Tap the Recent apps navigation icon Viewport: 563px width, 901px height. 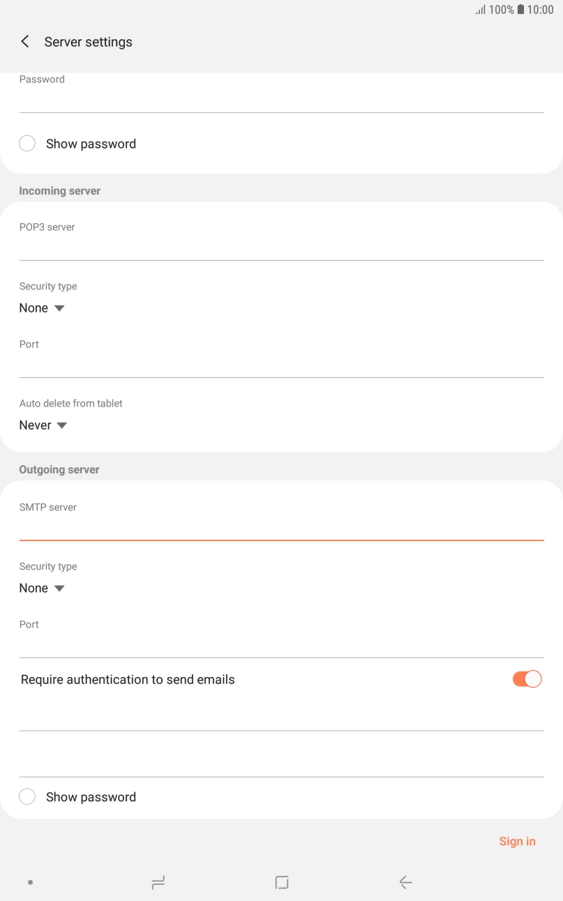(158, 881)
